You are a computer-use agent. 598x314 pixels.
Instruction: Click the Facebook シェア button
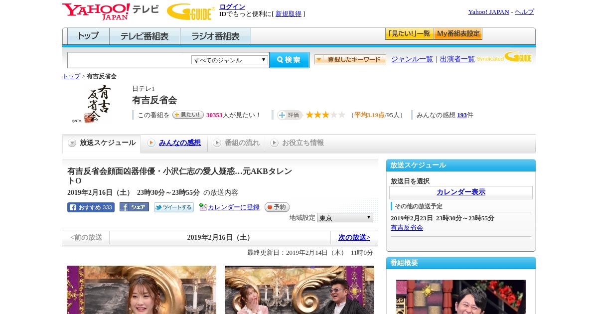[x=134, y=207]
